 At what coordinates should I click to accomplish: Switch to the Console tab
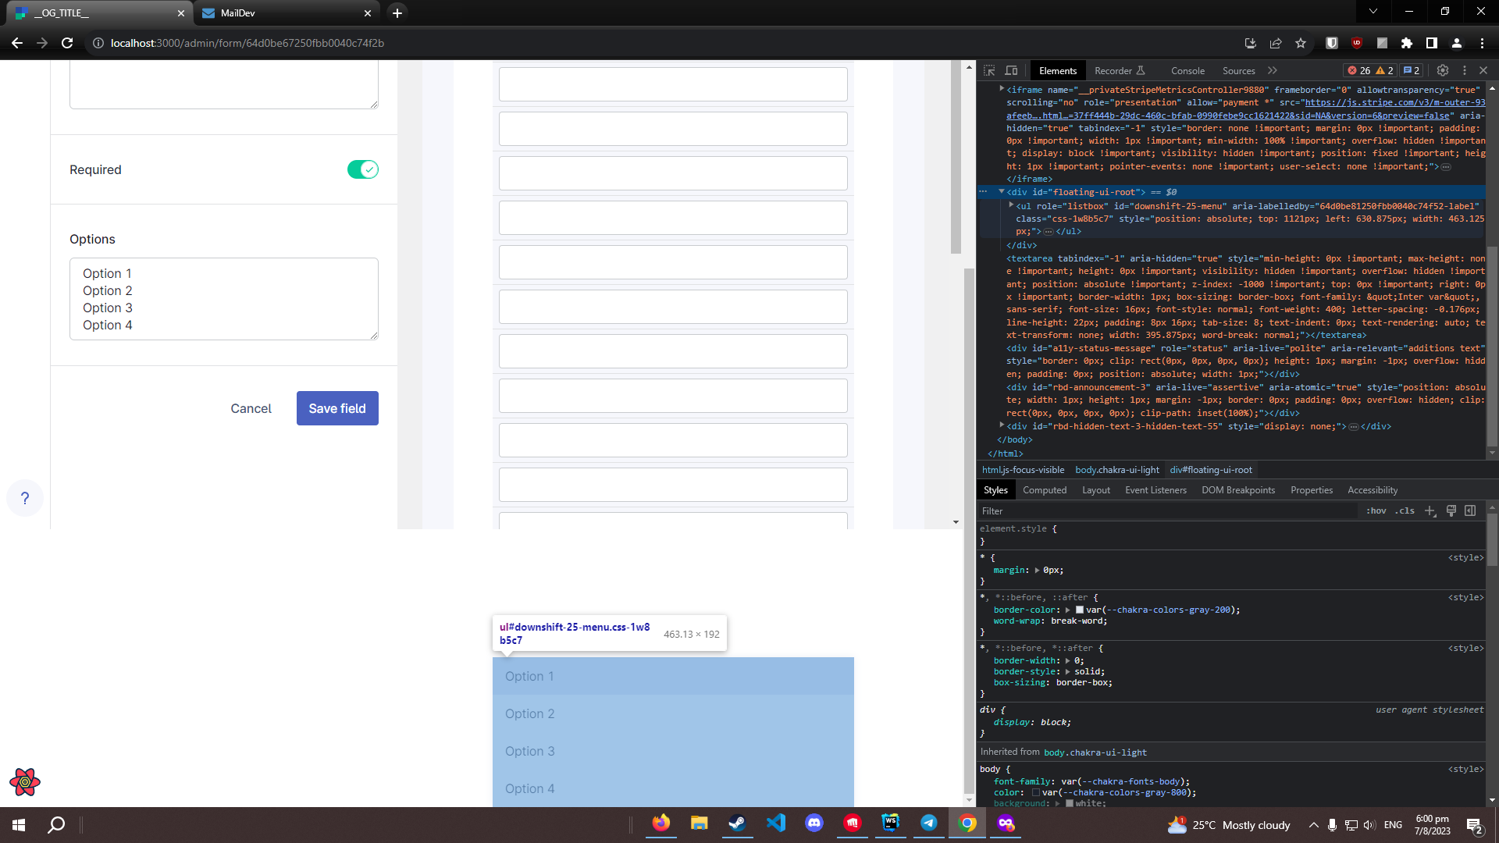point(1187,70)
